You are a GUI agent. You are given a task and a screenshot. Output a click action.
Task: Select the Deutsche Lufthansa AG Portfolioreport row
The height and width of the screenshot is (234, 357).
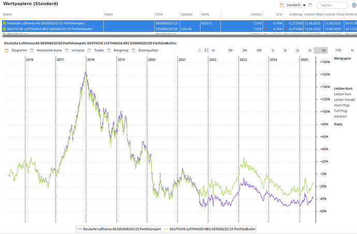coord(180,23)
